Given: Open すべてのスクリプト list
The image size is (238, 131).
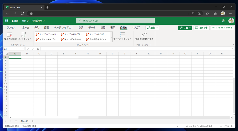Looking at the screenshot, I should [x=122, y=36].
